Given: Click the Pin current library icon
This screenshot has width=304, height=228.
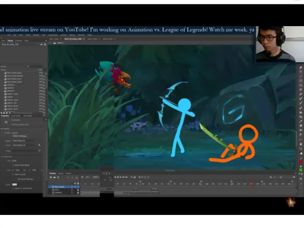Looking at the screenshot, I should [x=41, y=45].
